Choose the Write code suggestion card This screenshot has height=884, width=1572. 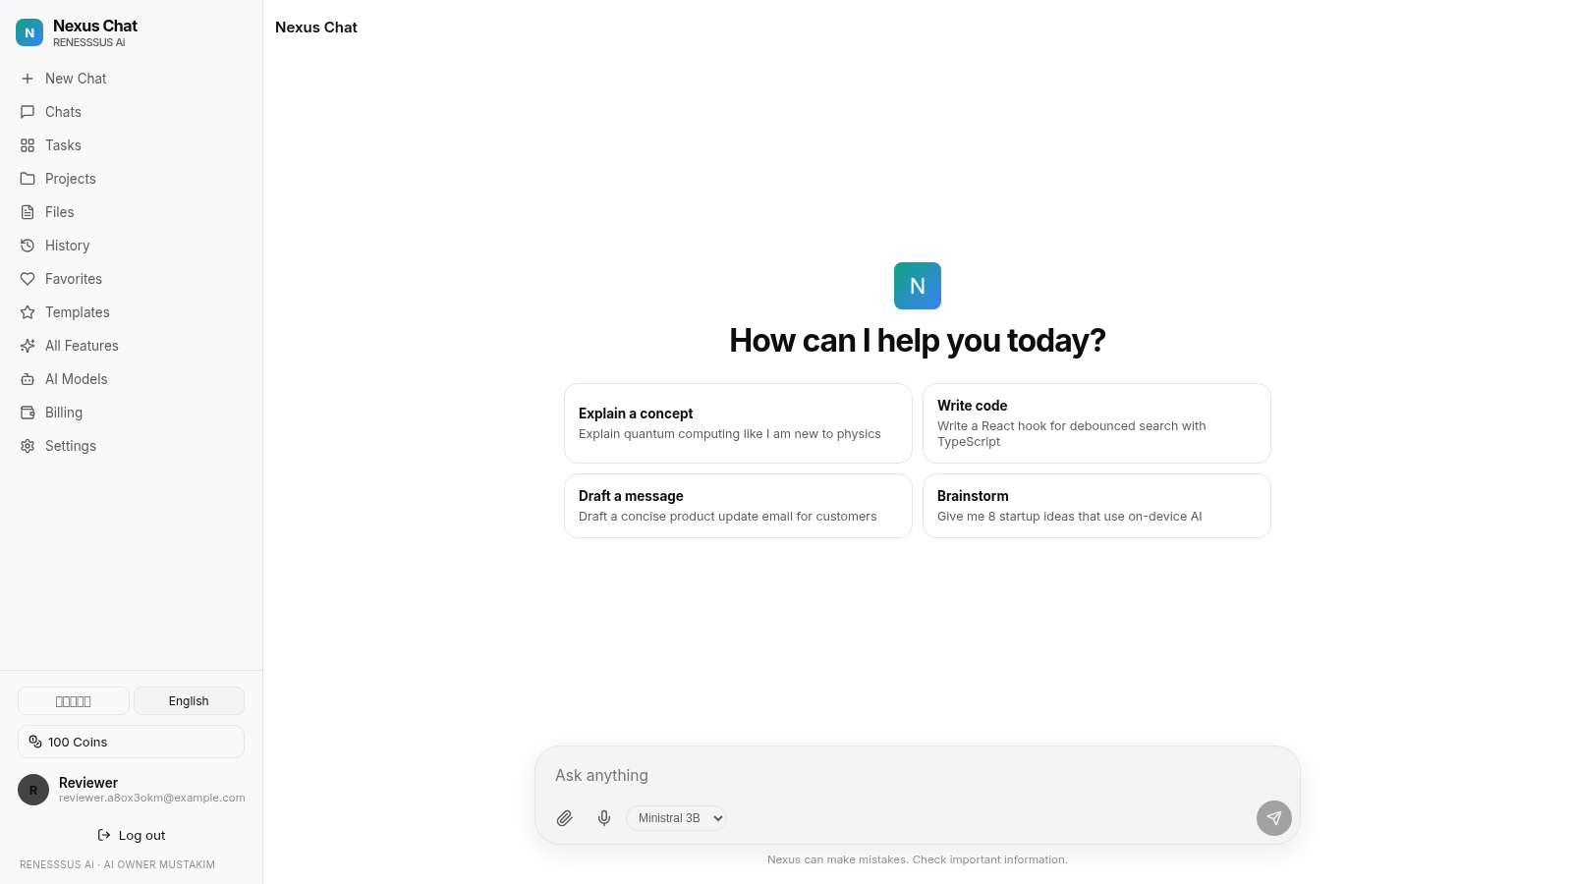pos(1096,423)
